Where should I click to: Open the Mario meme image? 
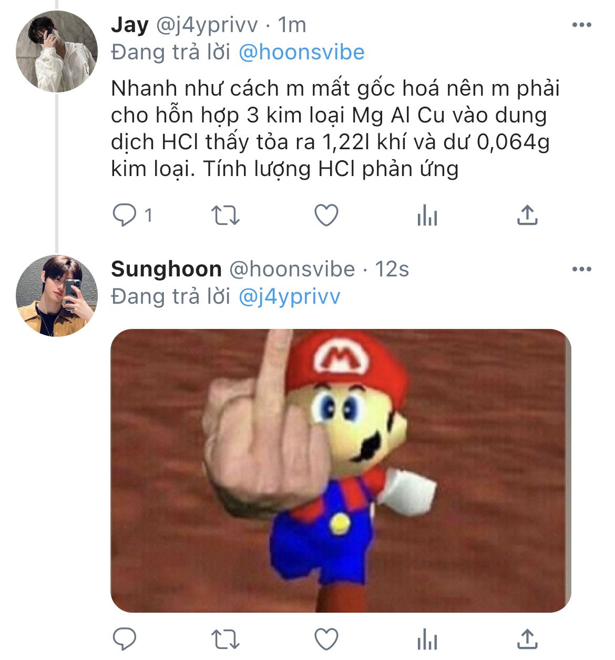(x=341, y=470)
